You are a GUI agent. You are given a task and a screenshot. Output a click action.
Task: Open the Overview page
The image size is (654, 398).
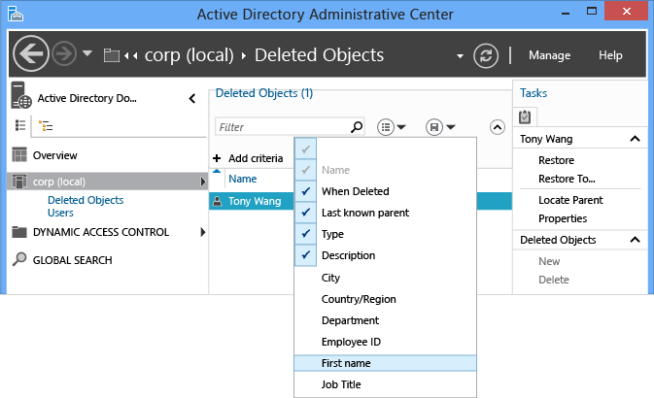(55, 155)
